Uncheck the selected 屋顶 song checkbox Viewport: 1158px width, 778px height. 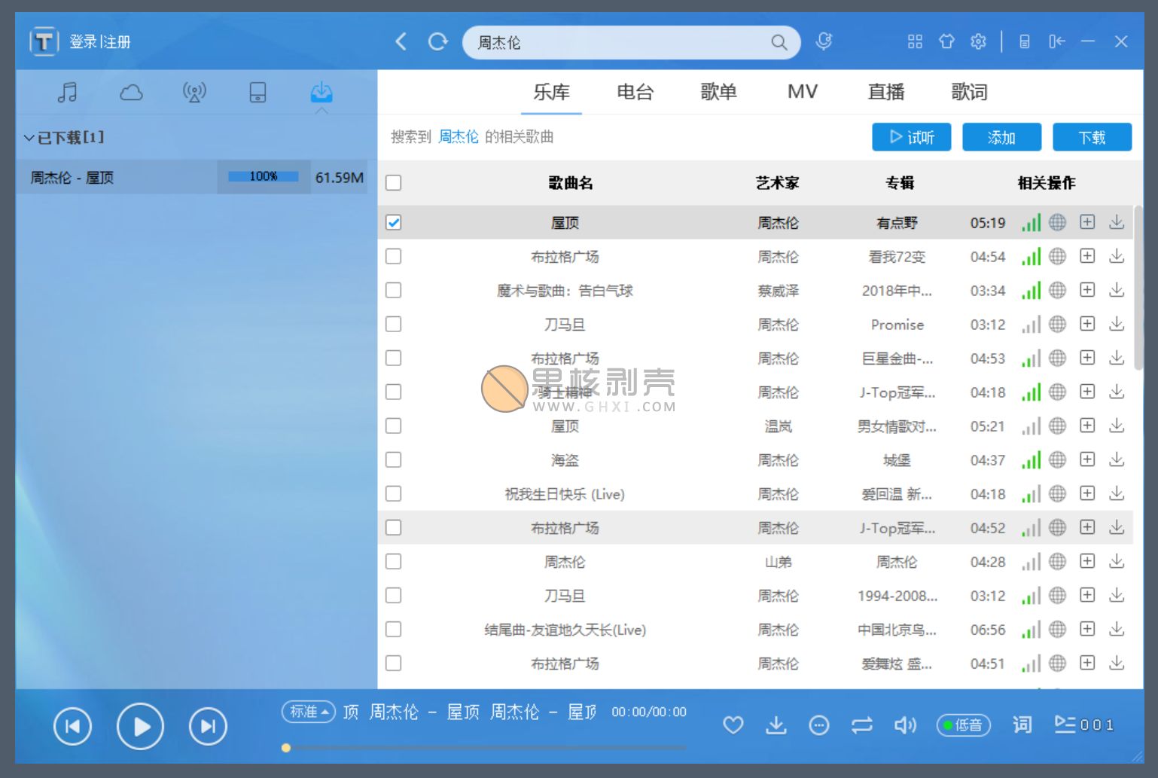[393, 222]
